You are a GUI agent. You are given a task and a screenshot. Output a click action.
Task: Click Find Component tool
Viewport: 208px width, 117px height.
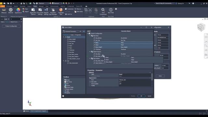coord(103,12)
